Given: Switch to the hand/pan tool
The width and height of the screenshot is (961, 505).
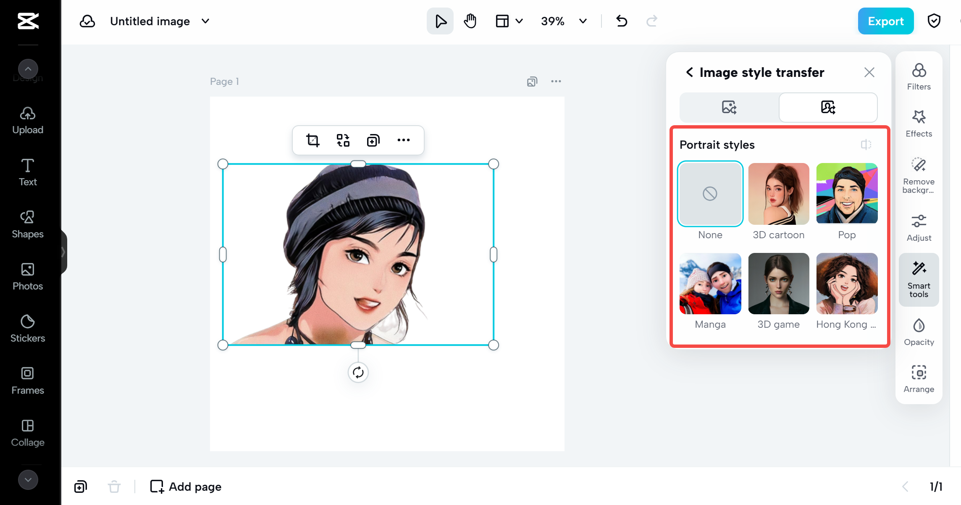Looking at the screenshot, I should point(470,21).
